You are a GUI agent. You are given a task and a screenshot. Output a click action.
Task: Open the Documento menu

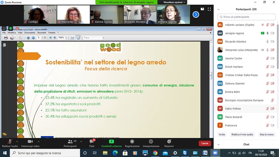pos(30,33)
